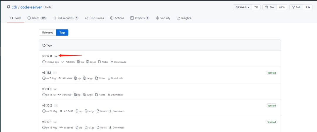
Task: Download the v3.11.1 zip archive
Action: 77,78
